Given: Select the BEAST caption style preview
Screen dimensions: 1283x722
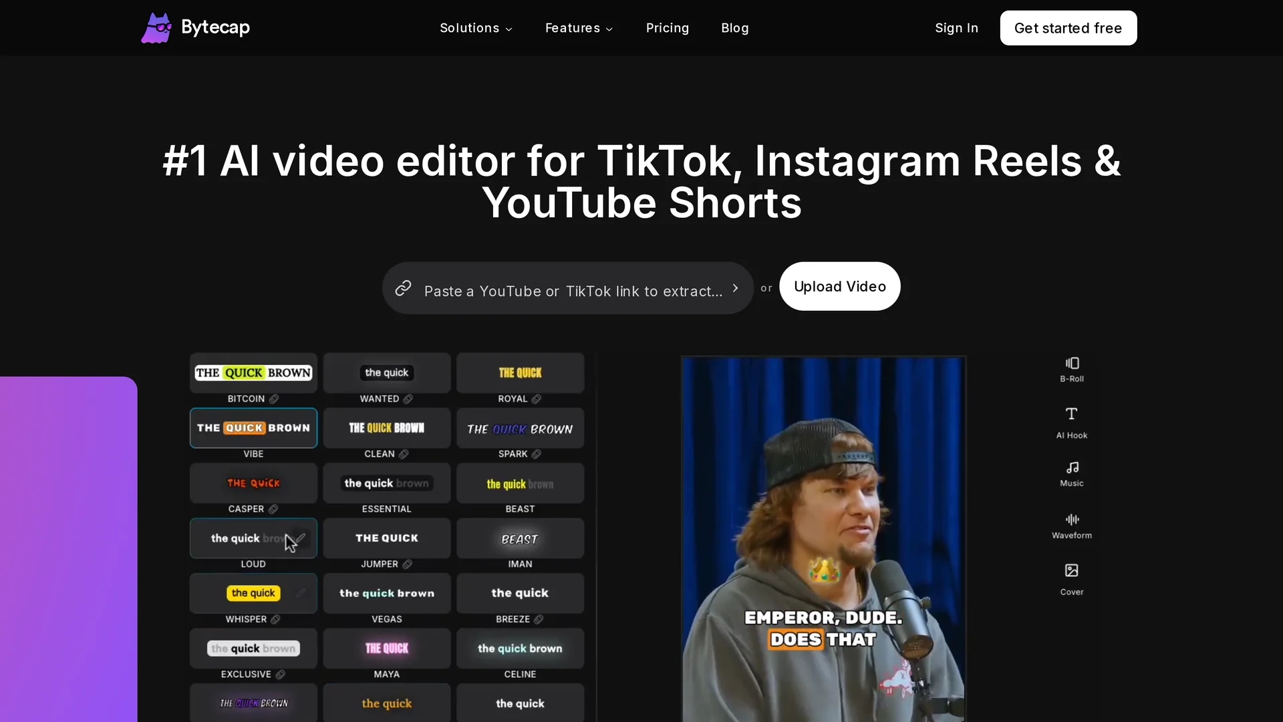Looking at the screenshot, I should coord(520,483).
